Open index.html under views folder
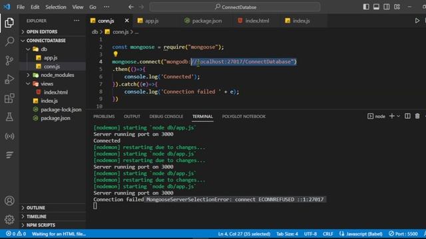The height and width of the screenshot is (239, 426). [x=53, y=92]
